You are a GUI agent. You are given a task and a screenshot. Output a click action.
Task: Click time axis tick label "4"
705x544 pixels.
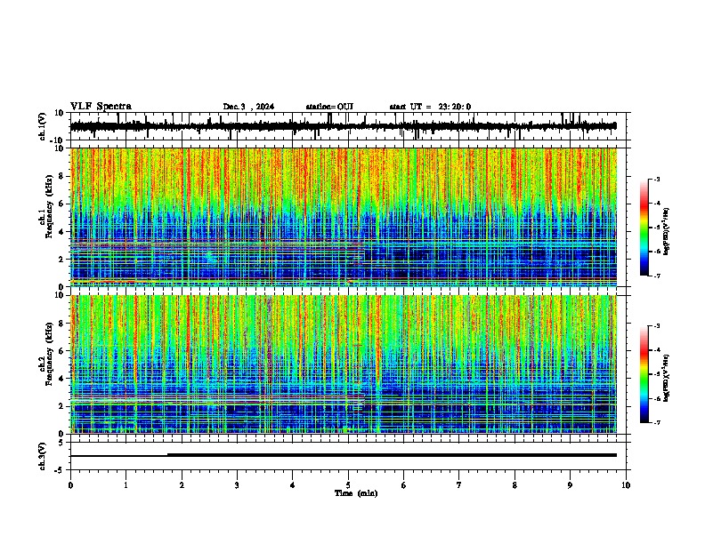293,485
